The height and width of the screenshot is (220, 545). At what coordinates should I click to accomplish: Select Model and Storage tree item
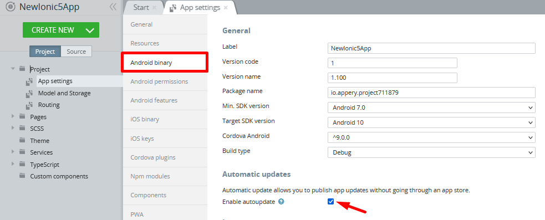64,93
